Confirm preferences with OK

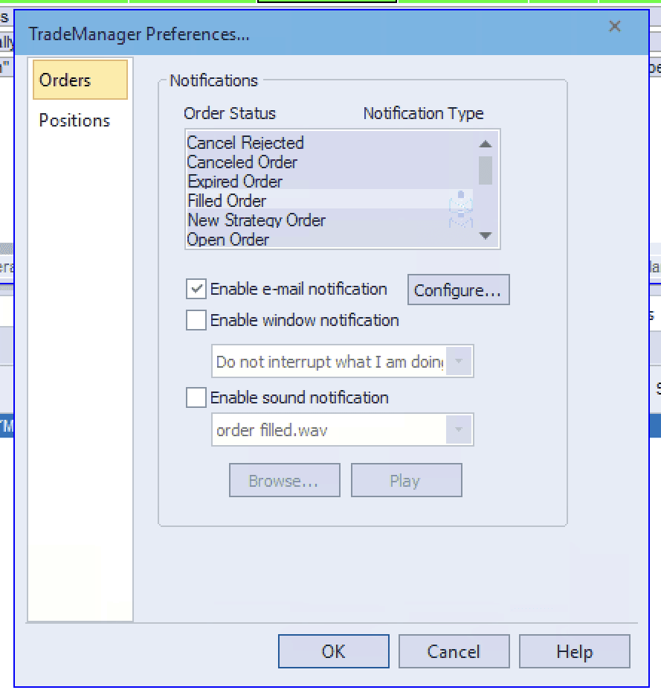tap(333, 651)
